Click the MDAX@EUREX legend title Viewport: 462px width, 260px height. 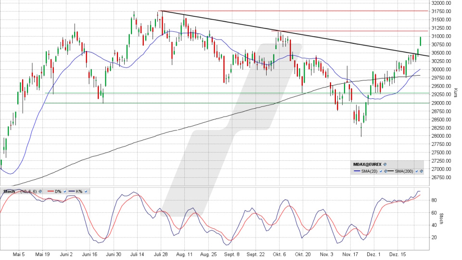click(367, 164)
